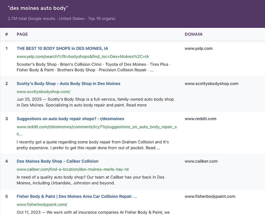
Task: Select the www.yelp.com domain cell
Action: (x=198, y=48)
